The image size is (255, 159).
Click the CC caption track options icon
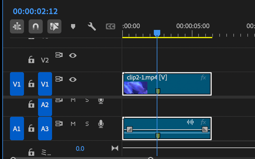tap(110, 27)
